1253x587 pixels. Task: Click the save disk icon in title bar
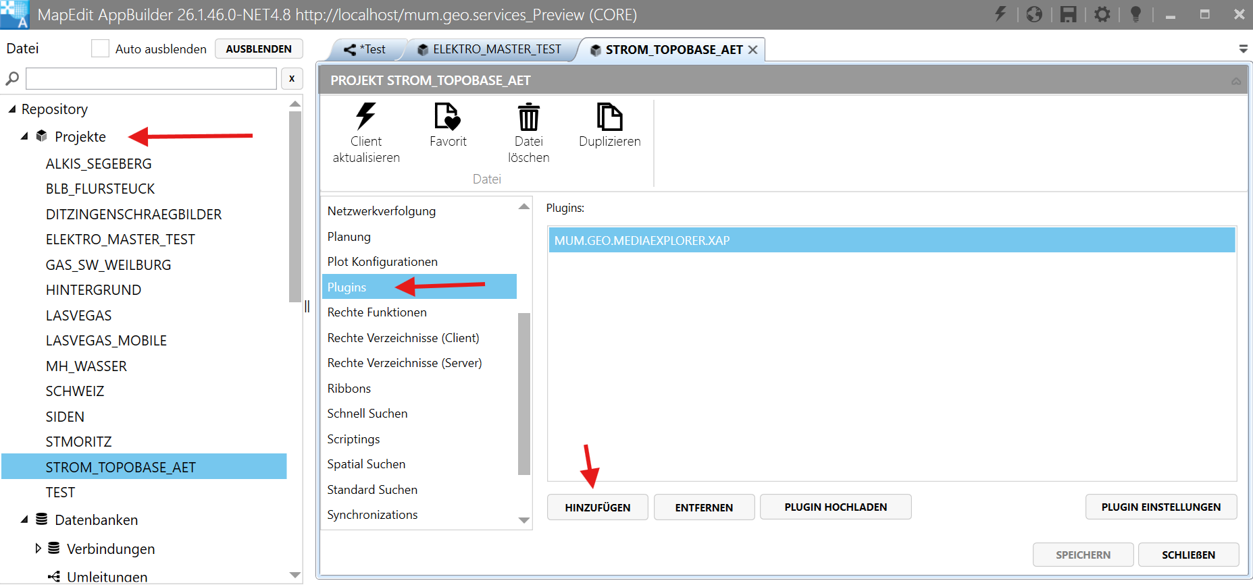(x=1068, y=14)
